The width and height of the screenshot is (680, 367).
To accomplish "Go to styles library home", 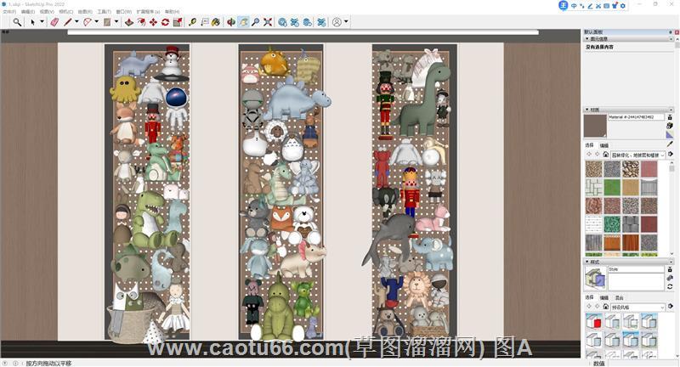I will (x=606, y=307).
